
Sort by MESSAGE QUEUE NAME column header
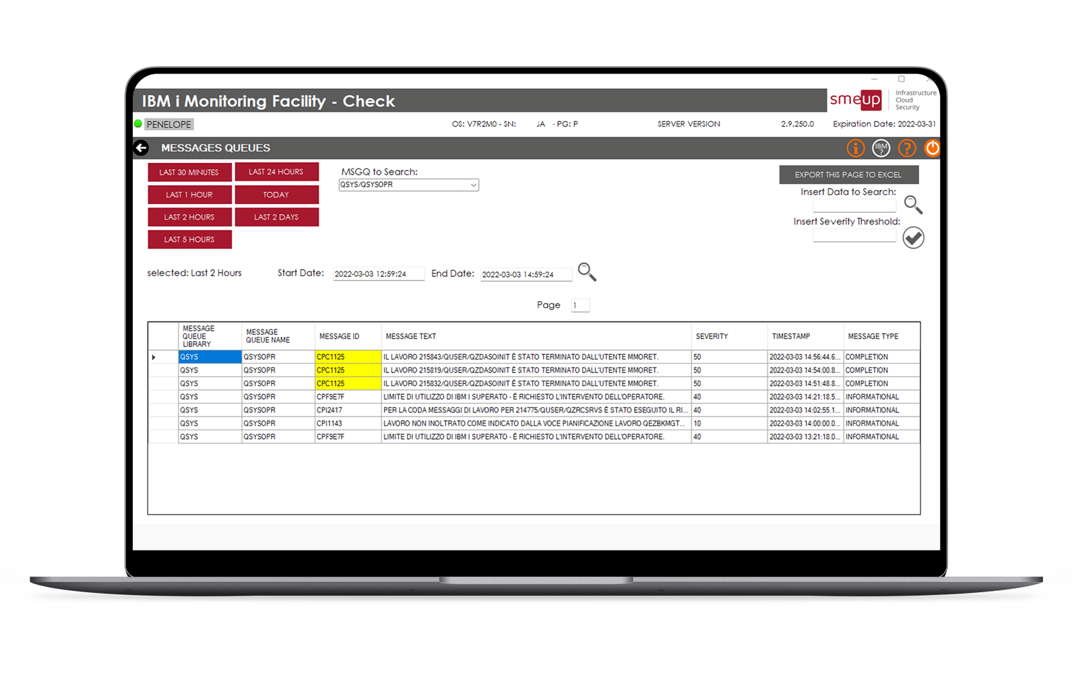(x=278, y=336)
